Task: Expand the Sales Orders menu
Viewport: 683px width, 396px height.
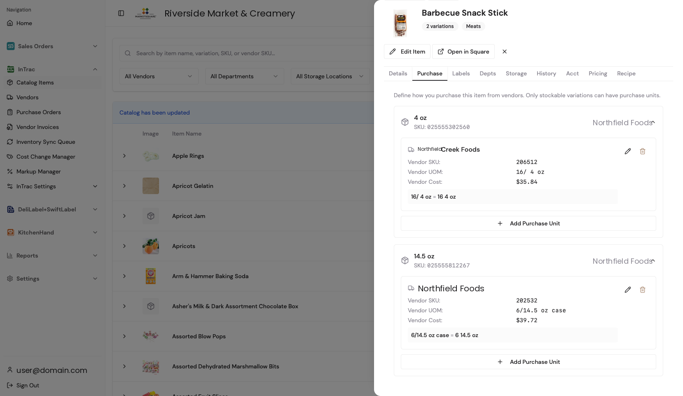Action: coord(95,46)
